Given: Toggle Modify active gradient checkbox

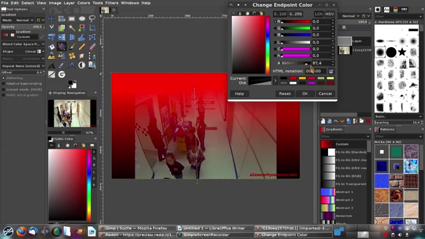Looking at the screenshot, I should 3,95.
